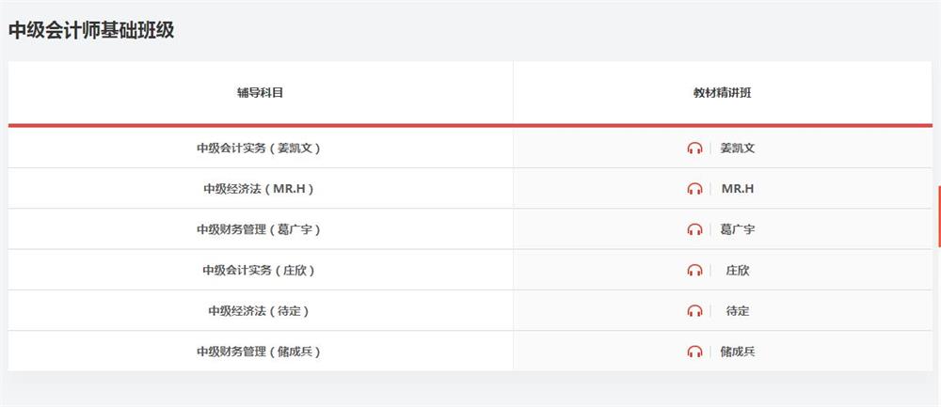Viewport: 941px width, 407px height.
Task: Click the 教材精讲班 column header
Action: coord(723,92)
